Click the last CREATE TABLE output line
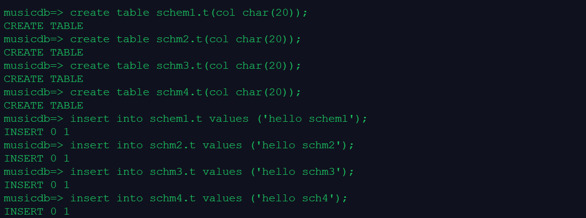The height and width of the screenshot is (218, 586). (43, 105)
